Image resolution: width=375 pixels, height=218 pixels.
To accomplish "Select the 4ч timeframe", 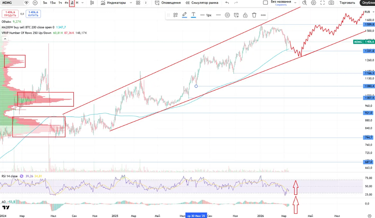I will coord(66,3).
